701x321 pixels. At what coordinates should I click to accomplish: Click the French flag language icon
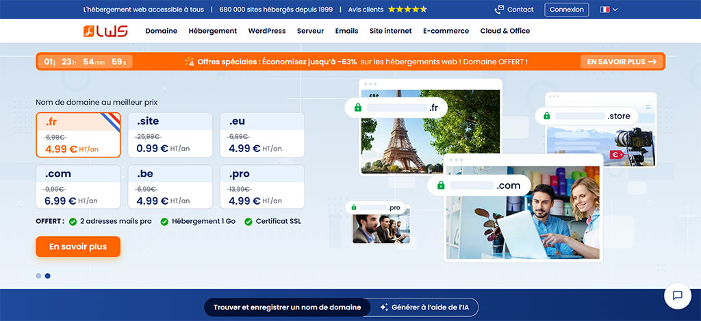[x=605, y=10]
